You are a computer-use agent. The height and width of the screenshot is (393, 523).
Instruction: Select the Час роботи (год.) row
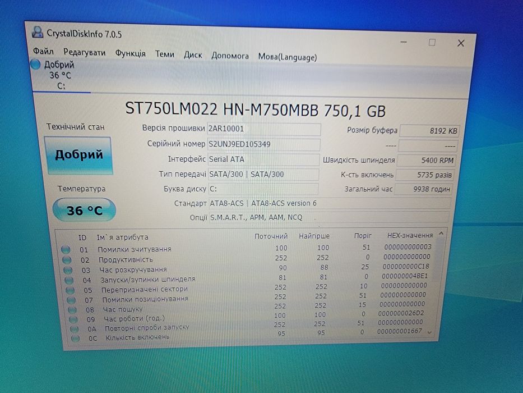click(x=247, y=316)
